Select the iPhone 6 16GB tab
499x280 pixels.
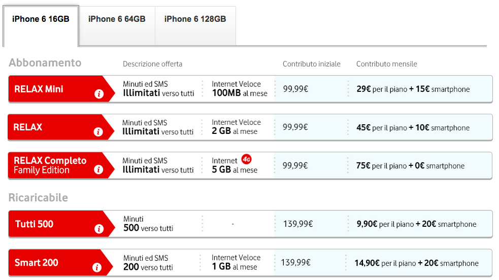[41, 19]
